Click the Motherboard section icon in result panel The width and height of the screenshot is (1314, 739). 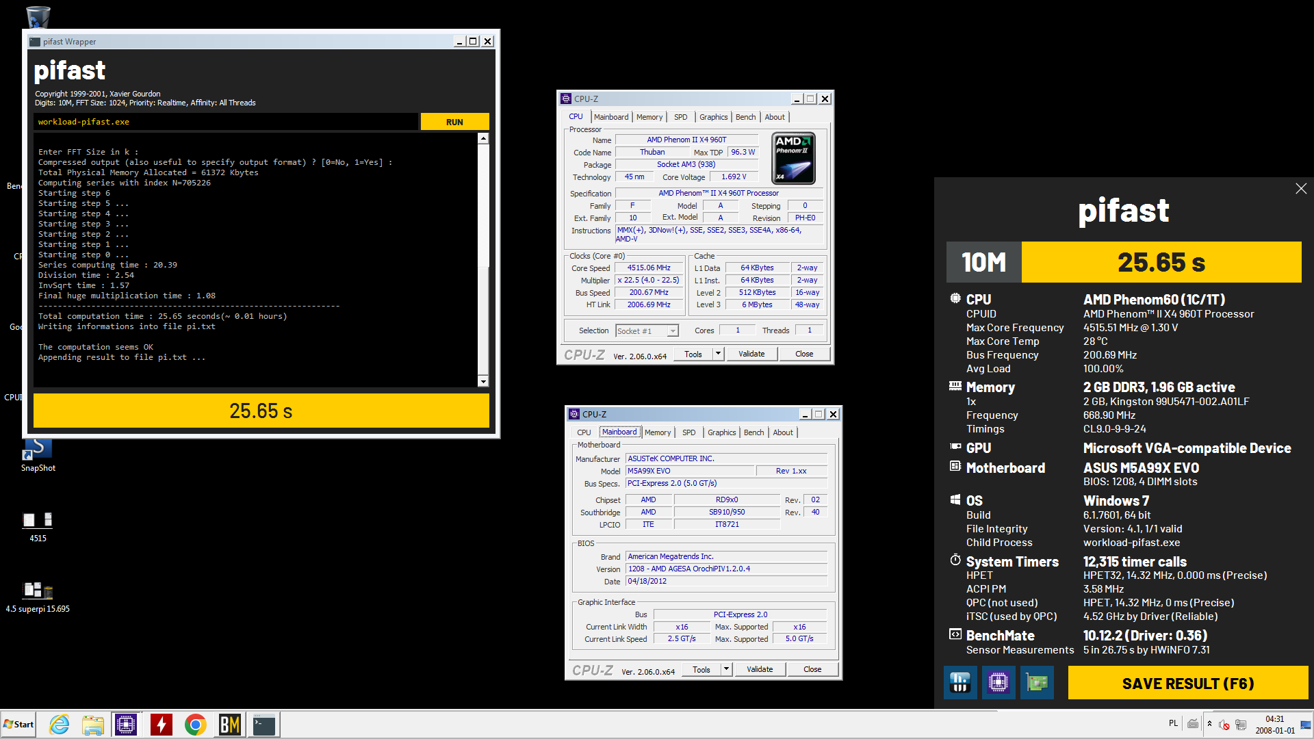click(955, 467)
